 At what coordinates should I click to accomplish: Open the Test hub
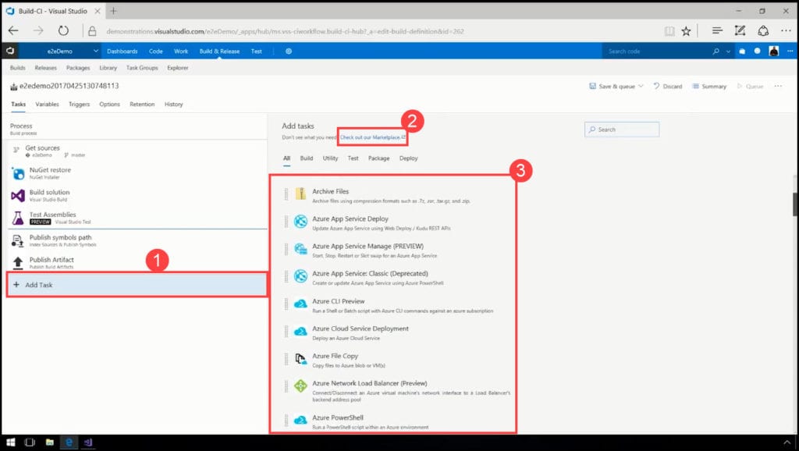pos(256,51)
